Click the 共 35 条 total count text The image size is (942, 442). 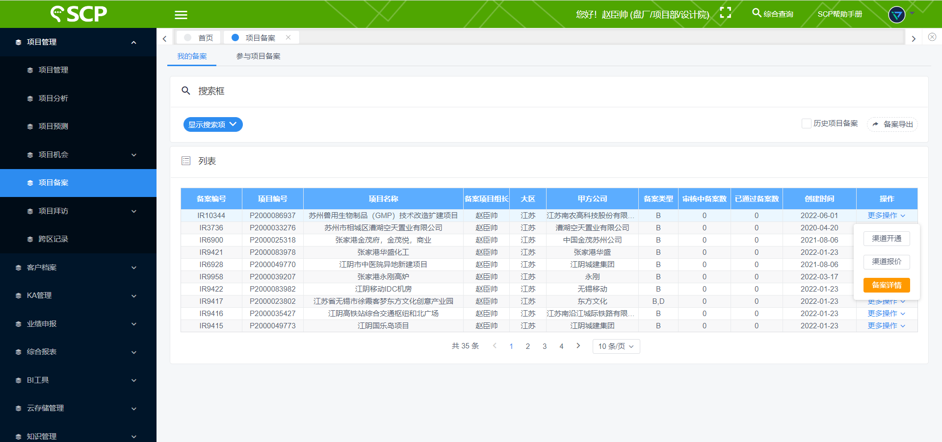coord(465,346)
